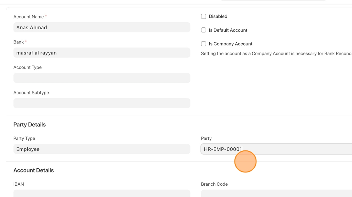Click into the IBAN input field
This screenshot has width=352, height=197.
[x=102, y=193]
